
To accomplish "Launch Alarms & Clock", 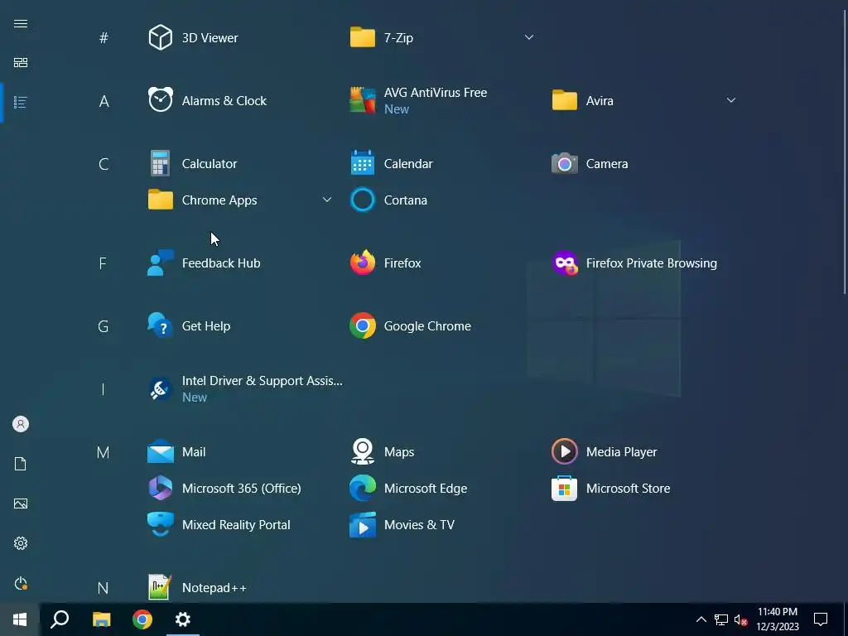I will click(208, 100).
